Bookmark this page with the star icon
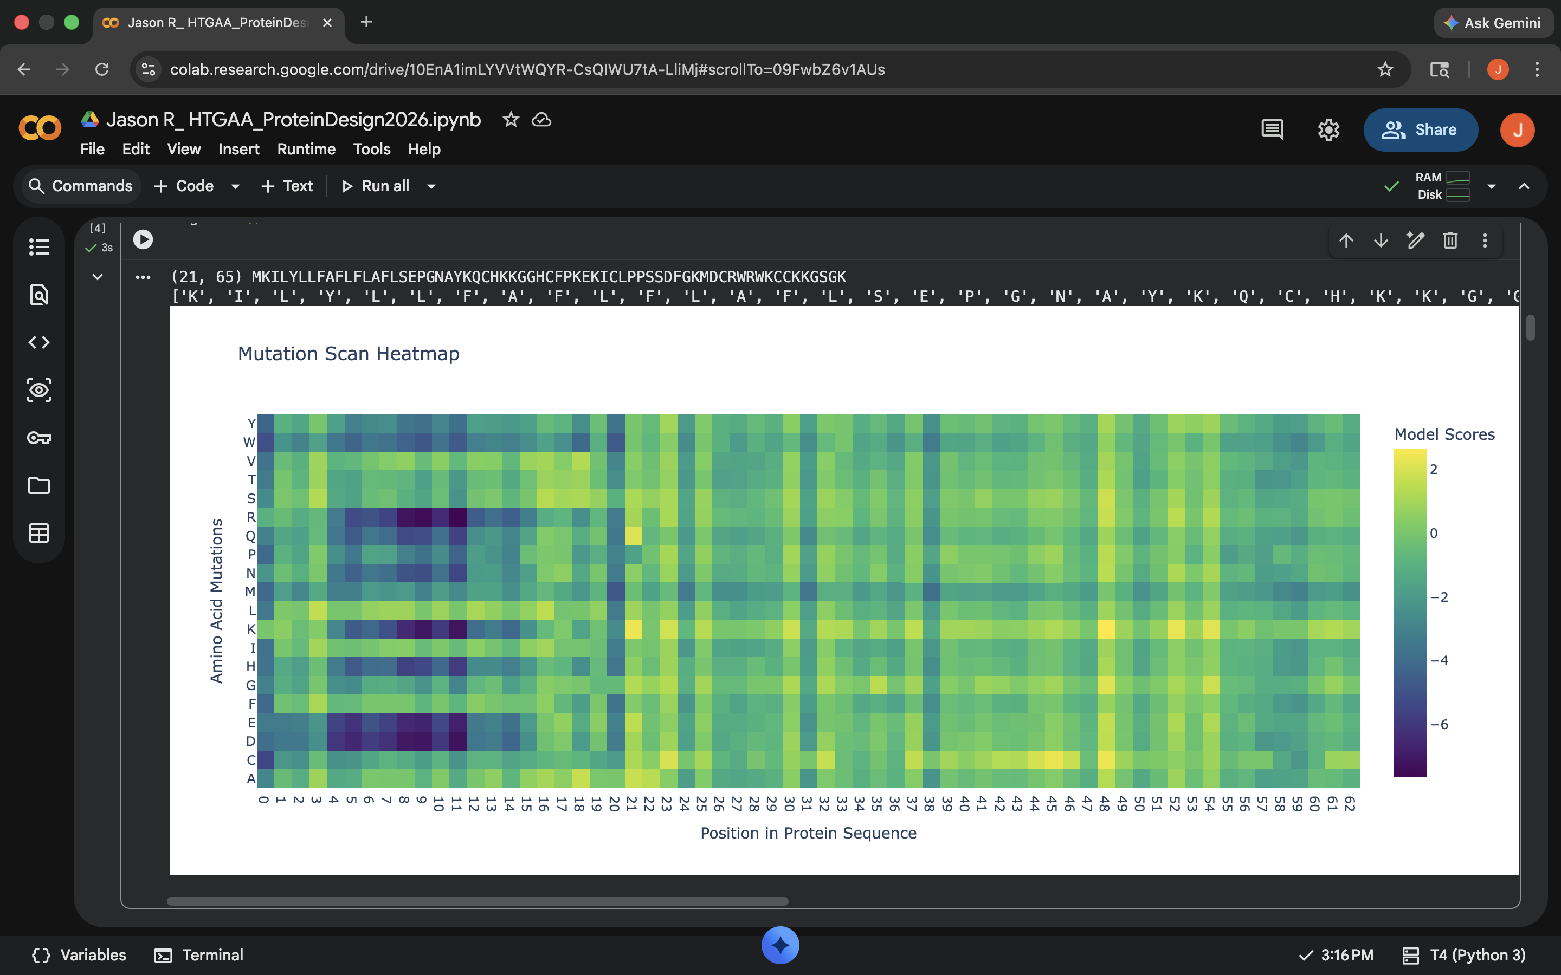 click(x=1384, y=69)
